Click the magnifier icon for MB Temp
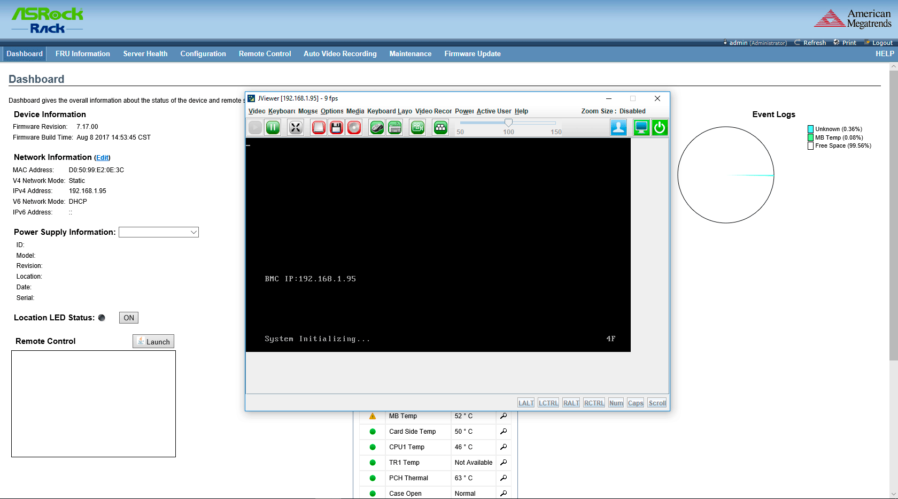The image size is (898, 499). pyautogui.click(x=504, y=416)
